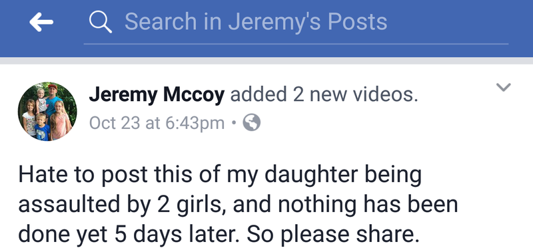Screen dimensions: 533x250
Task: Click the gray divider strip below the header
Action: point(266,61)
